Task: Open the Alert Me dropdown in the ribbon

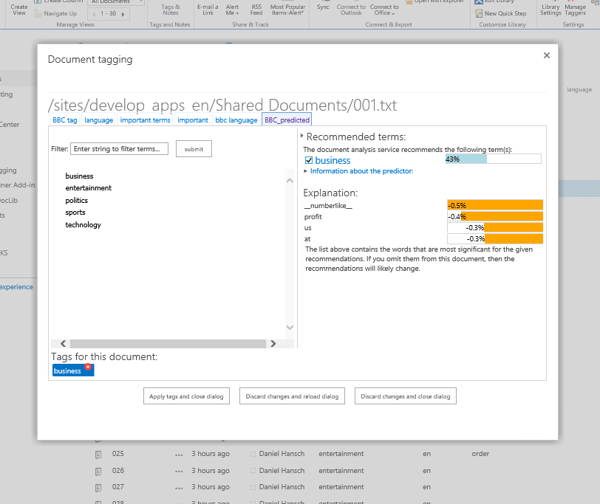Action: coord(232,10)
